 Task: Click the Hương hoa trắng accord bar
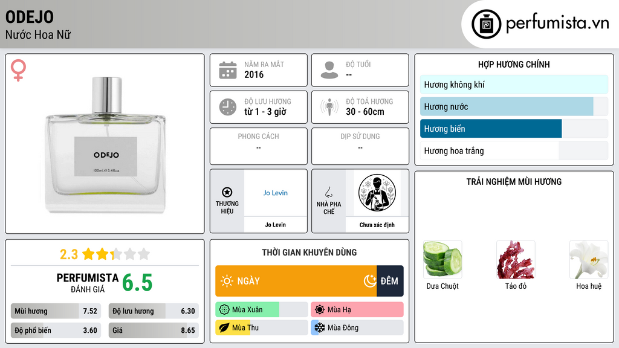click(514, 150)
